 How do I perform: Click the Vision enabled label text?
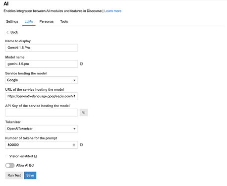coord(21,156)
